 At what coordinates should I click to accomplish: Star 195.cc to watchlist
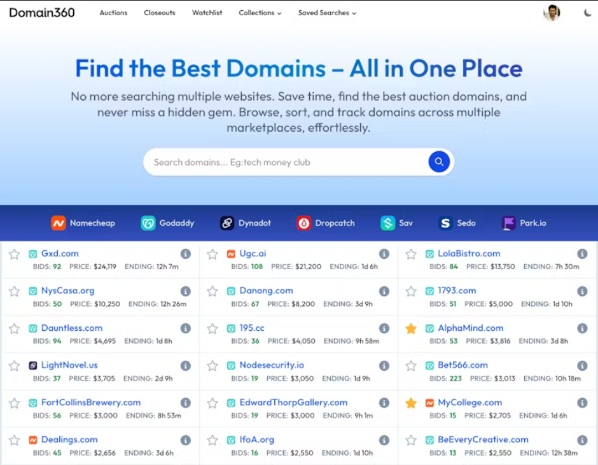(x=212, y=328)
